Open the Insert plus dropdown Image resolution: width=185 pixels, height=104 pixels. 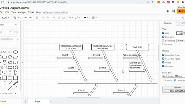pos(86,18)
